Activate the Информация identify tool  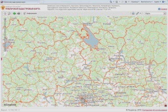[30, 13]
